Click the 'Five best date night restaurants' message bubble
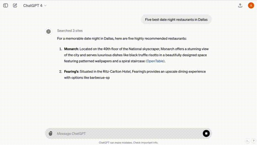This screenshot has height=145, width=257. pyautogui.click(x=176, y=20)
